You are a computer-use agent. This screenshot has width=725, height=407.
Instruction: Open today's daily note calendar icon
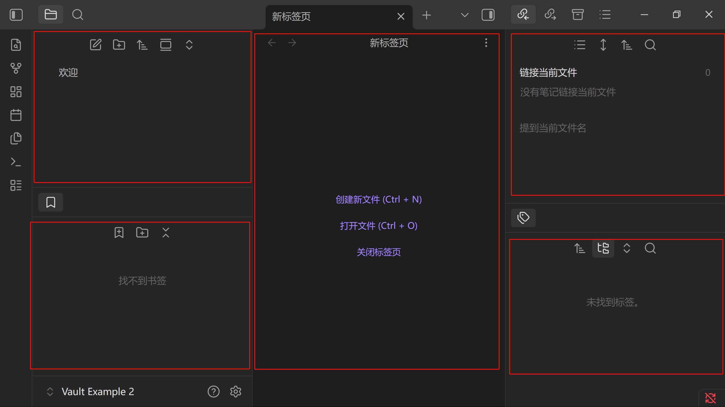point(16,115)
